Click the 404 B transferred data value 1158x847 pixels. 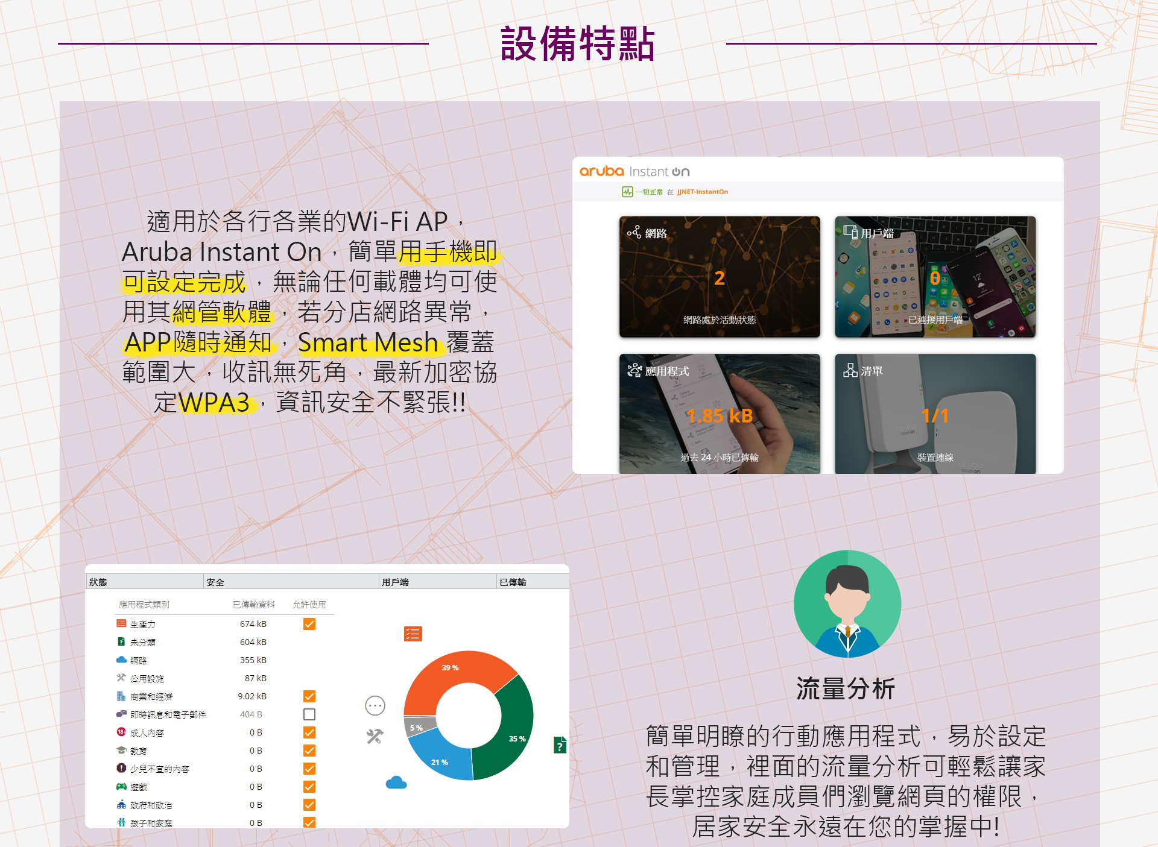tap(251, 714)
